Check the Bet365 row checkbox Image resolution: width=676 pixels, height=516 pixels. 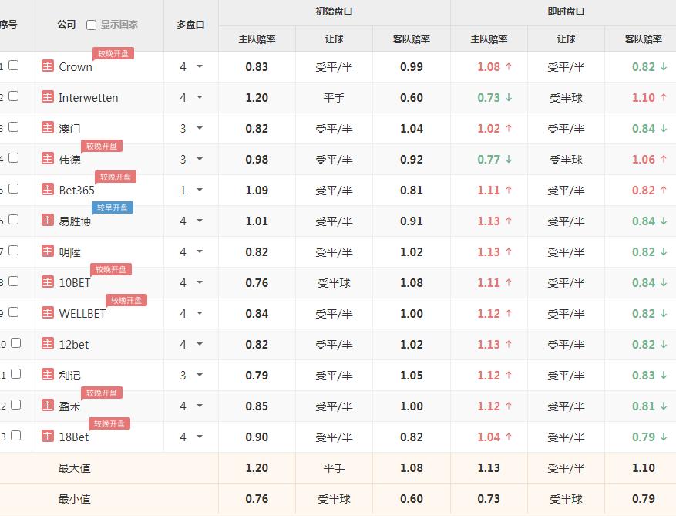point(14,188)
